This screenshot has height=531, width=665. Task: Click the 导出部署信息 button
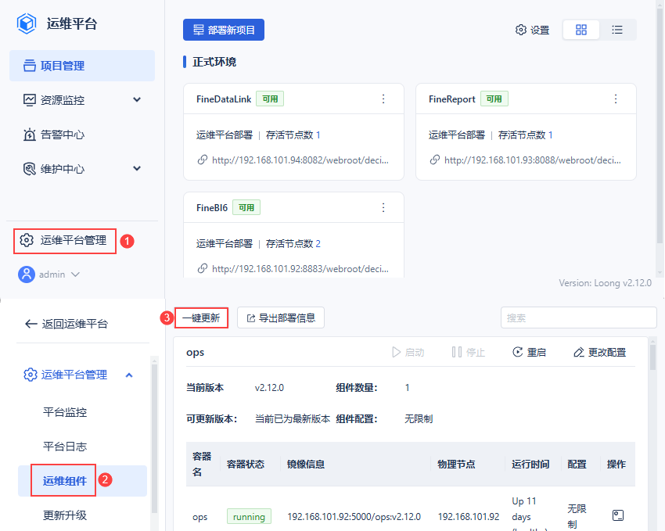[x=281, y=318]
